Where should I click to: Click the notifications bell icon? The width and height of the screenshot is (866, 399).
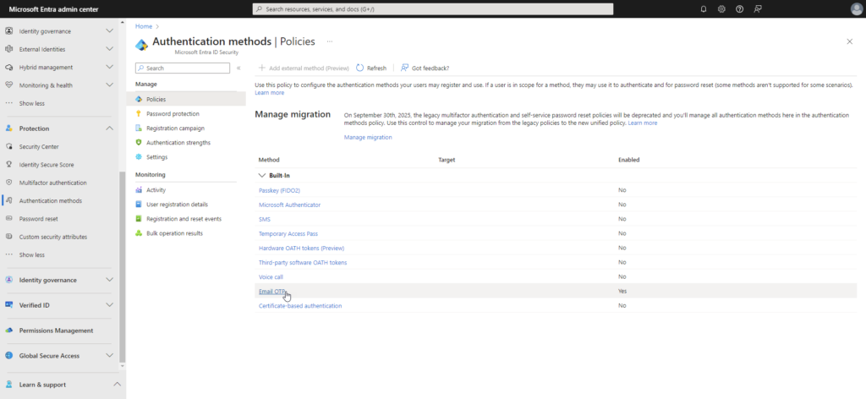(704, 8)
